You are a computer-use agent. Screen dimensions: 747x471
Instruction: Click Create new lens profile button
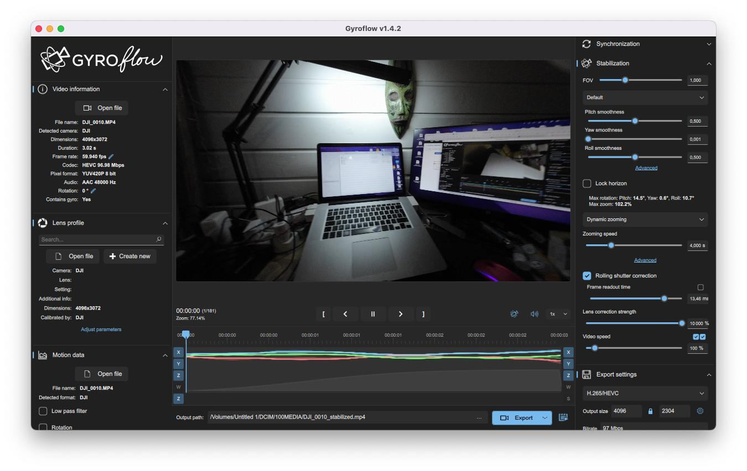(x=130, y=256)
